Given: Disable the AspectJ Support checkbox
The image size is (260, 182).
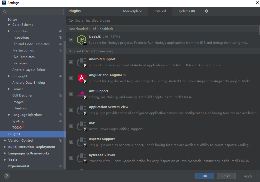Looking at the screenshot, I should [x=71, y=142].
